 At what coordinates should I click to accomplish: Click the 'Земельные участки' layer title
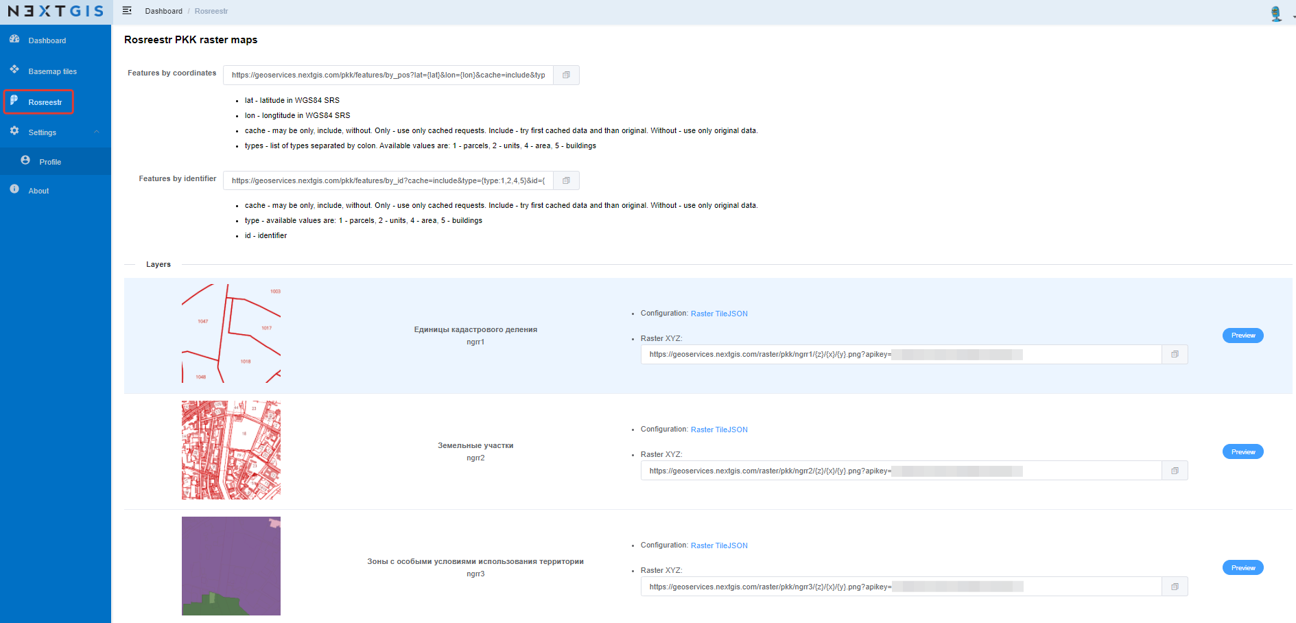(x=475, y=445)
